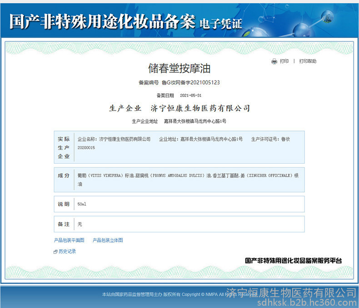Open the 产品包装立体图 link

point(108,240)
